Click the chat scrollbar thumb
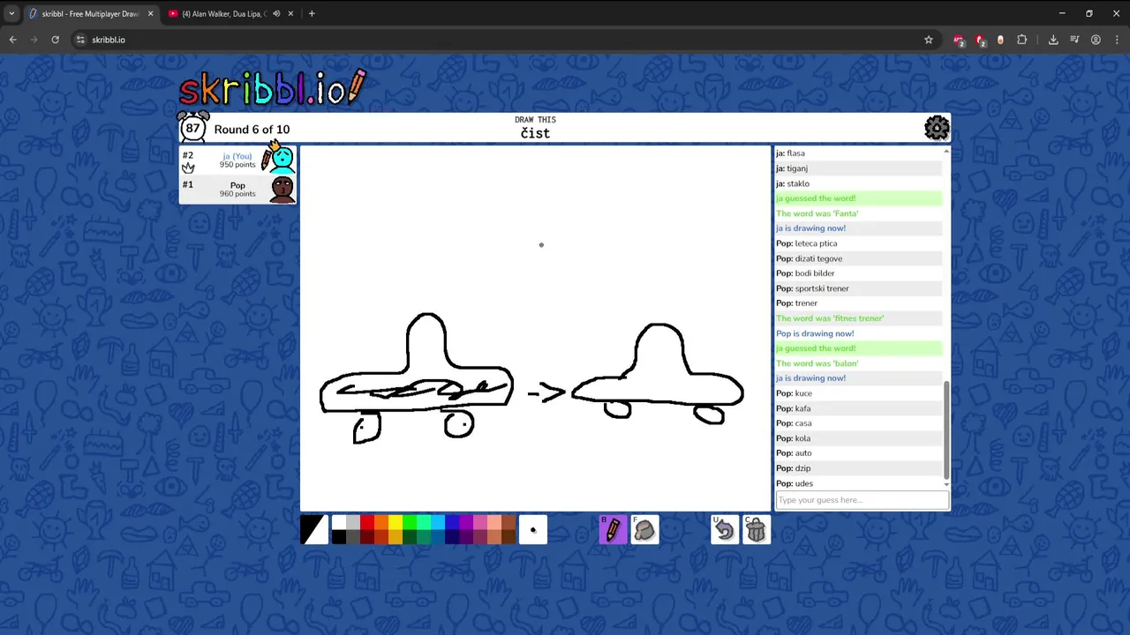Screen dimensions: 1130x635 pyautogui.click(x=946, y=430)
